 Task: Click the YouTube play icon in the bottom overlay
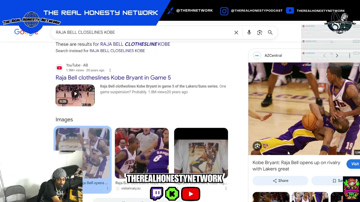click(x=191, y=194)
